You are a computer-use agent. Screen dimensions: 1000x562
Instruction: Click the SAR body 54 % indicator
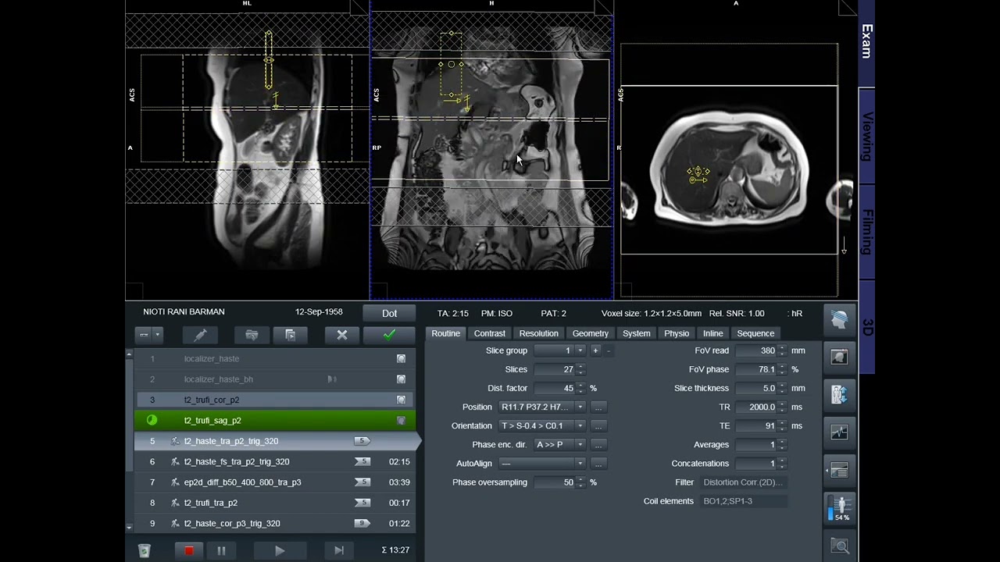pos(841,508)
